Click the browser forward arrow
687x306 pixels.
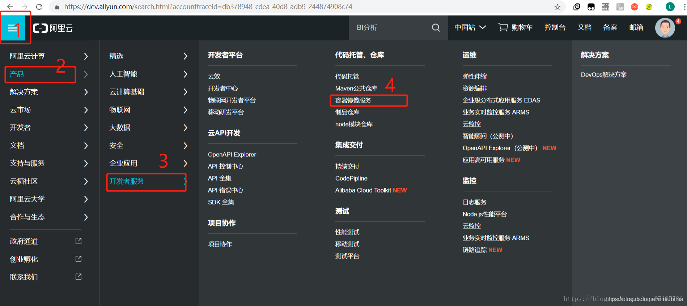pos(25,7)
